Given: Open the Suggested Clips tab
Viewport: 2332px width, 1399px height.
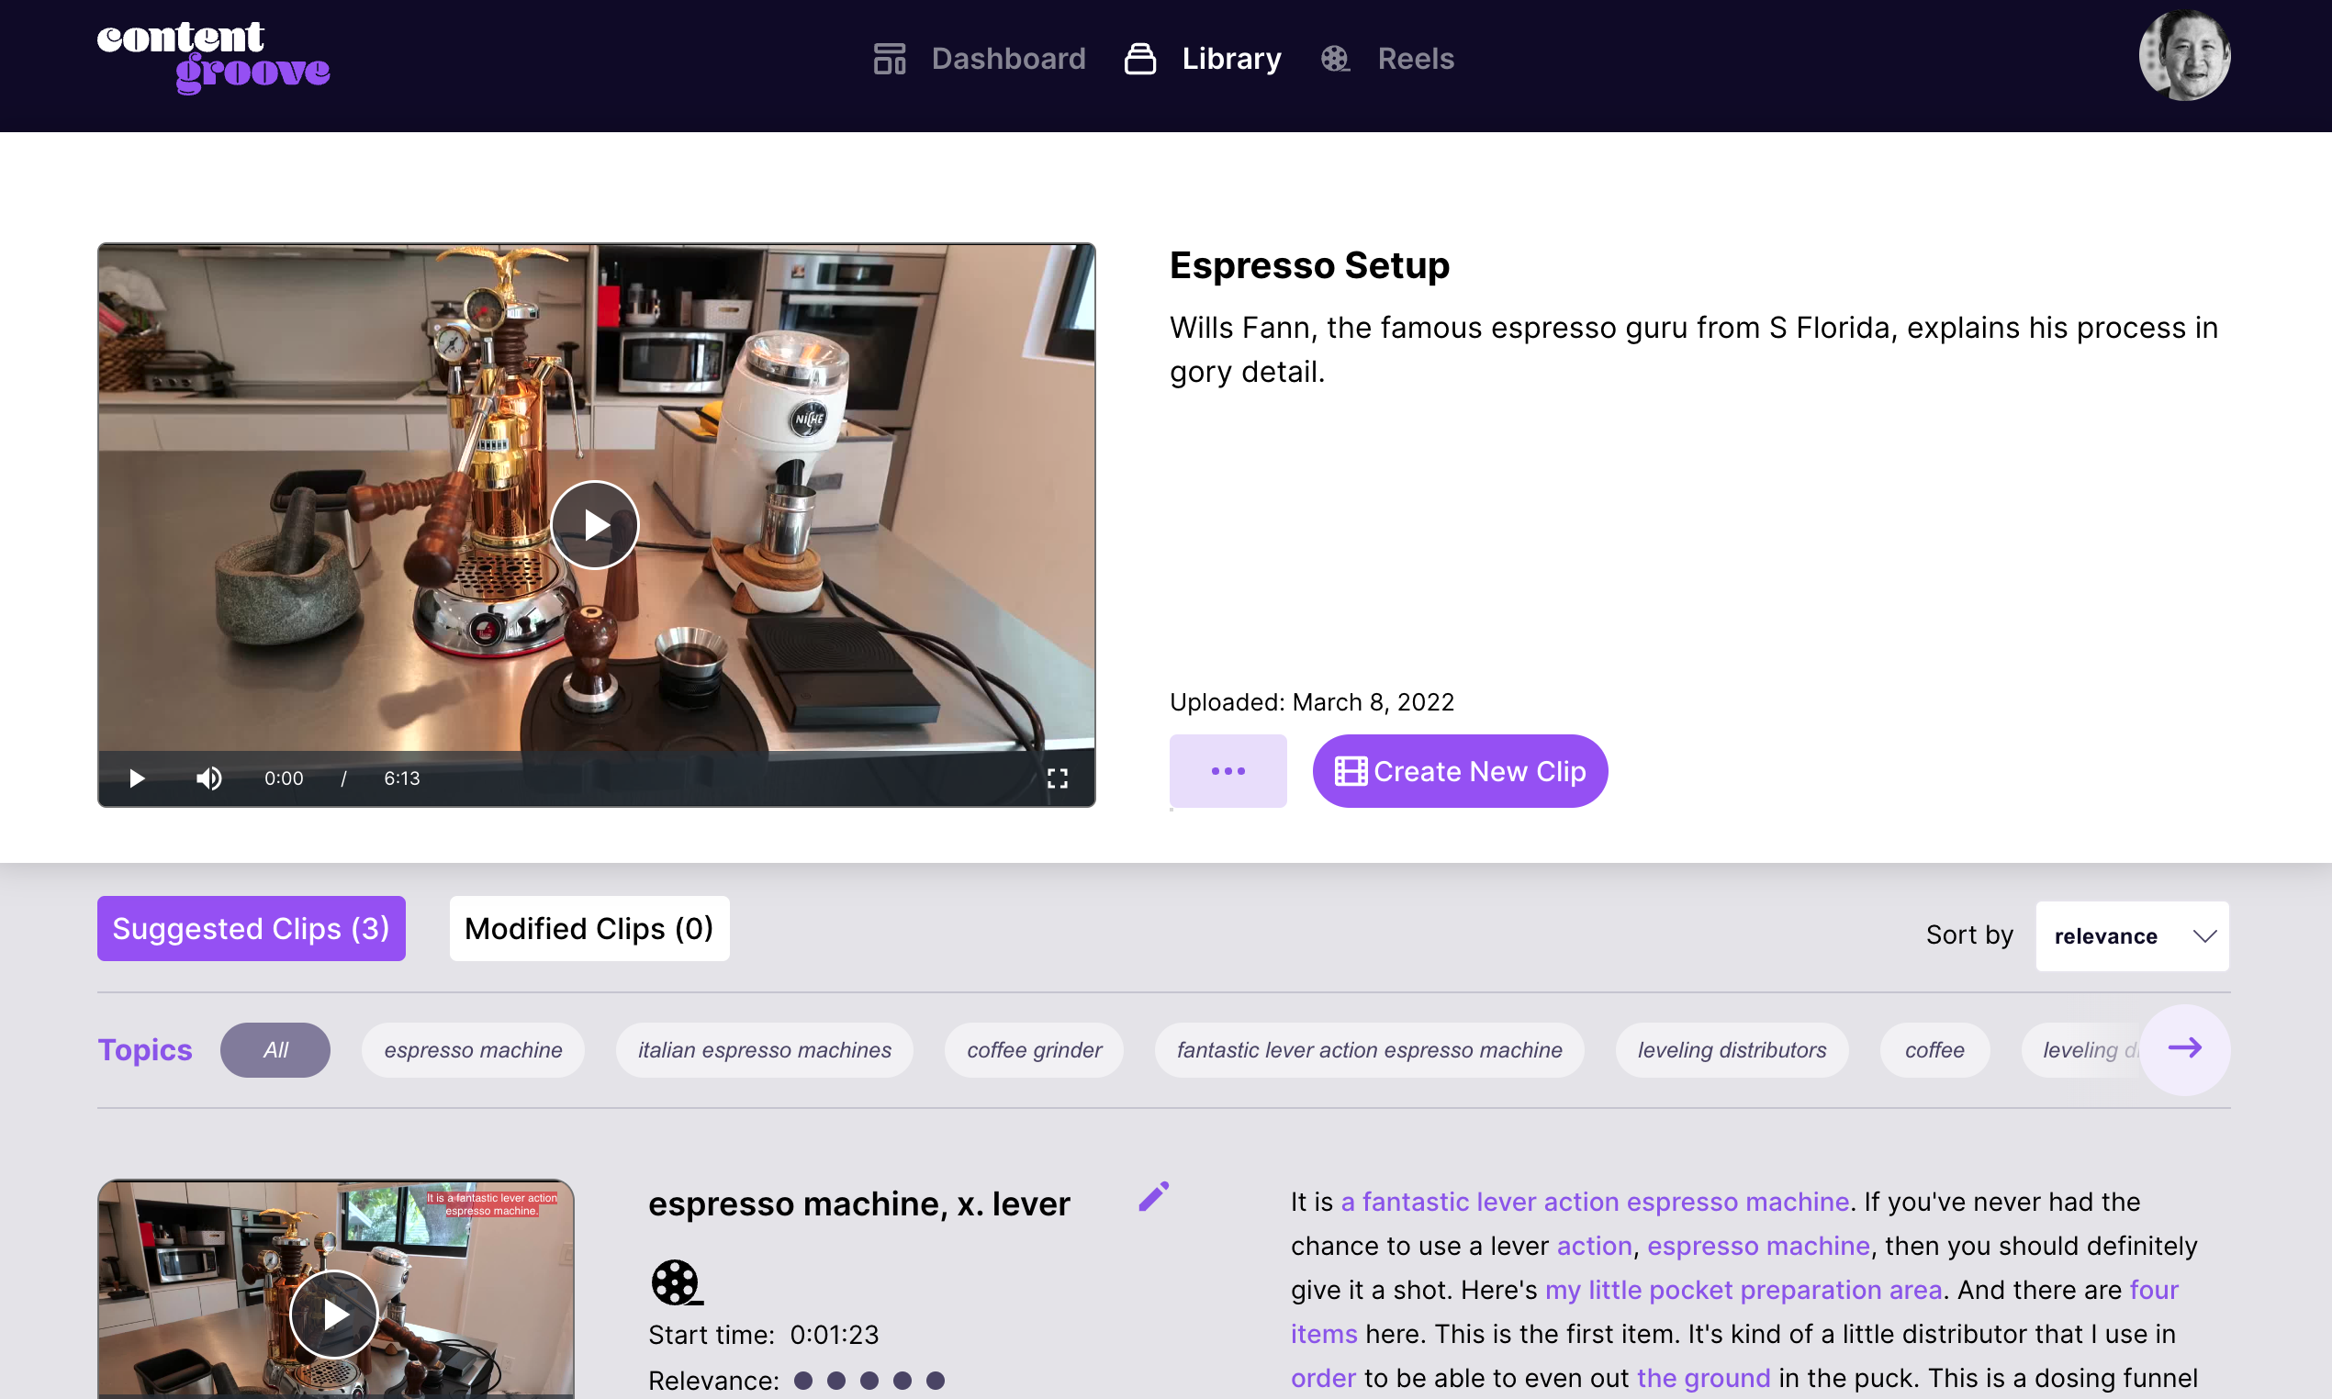Looking at the screenshot, I should coord(251,929).
